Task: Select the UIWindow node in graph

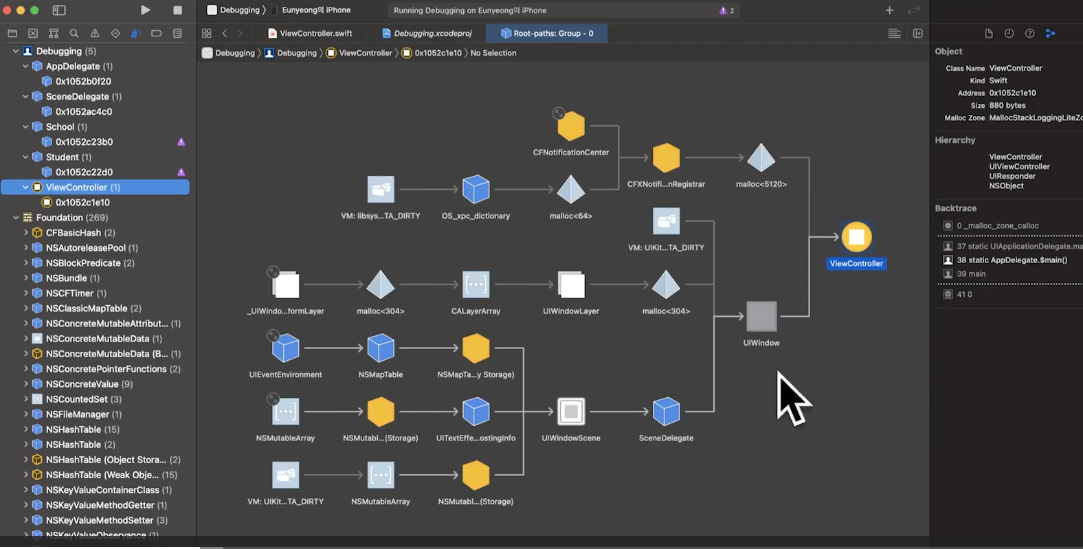Action: click(761, 317)
